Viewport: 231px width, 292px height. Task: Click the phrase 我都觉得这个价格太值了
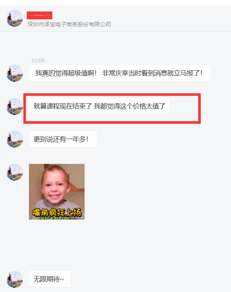coord(130,106)
